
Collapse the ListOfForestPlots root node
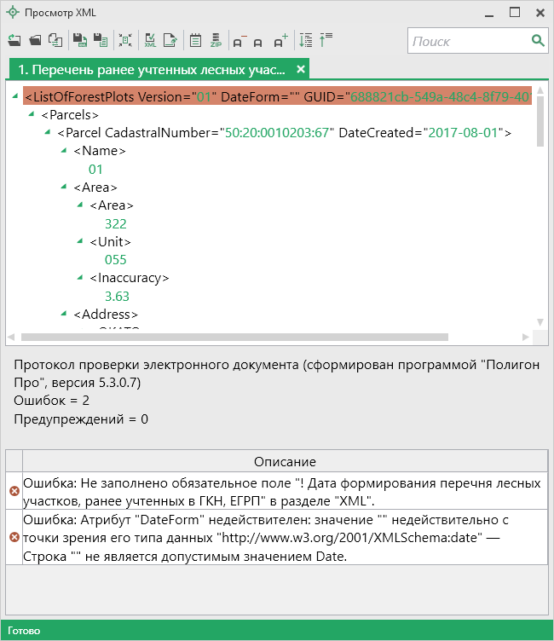click(x=16, y=96)
